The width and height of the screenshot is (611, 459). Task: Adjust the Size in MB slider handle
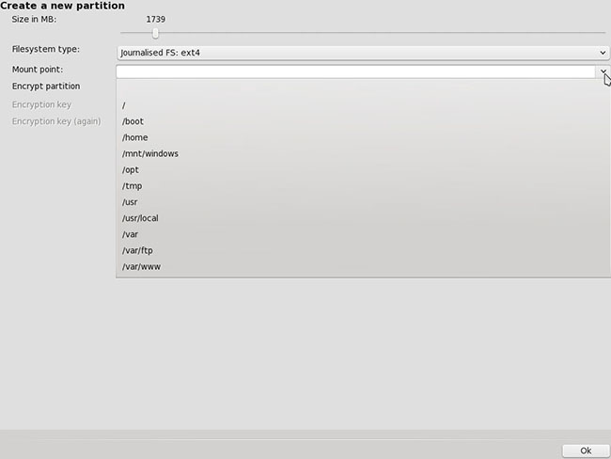click(155, 34)
